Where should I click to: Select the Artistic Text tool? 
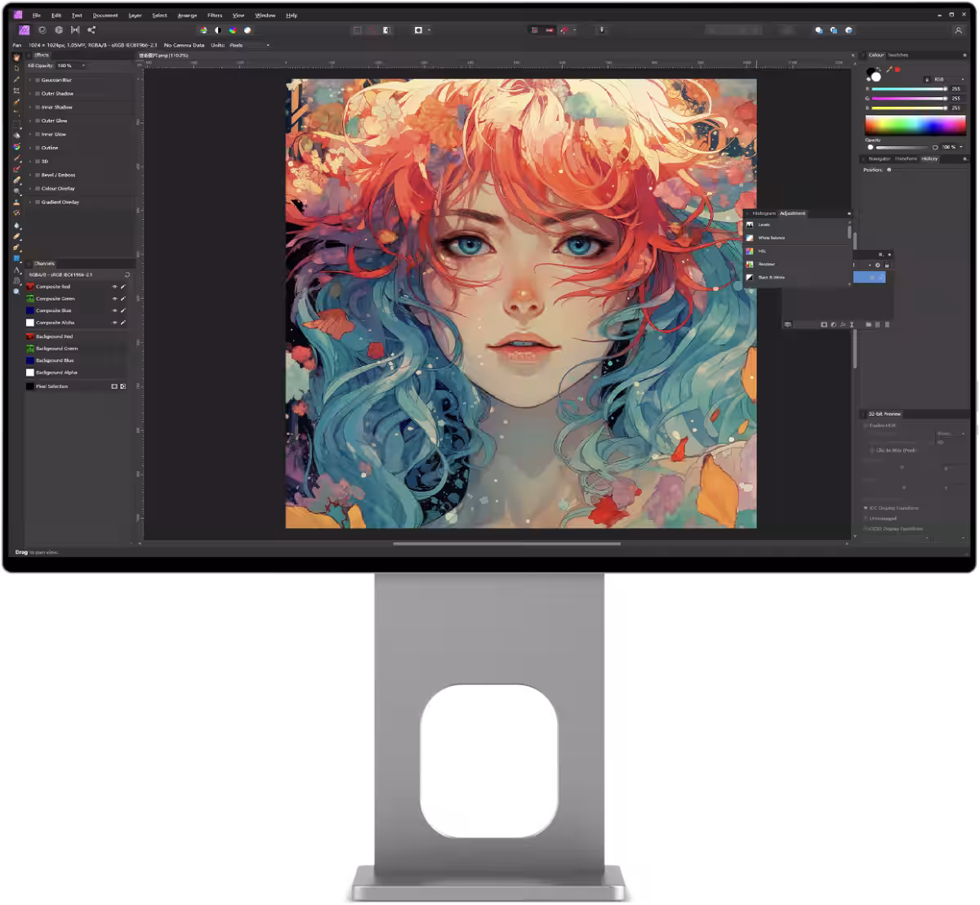pos(16,270)
